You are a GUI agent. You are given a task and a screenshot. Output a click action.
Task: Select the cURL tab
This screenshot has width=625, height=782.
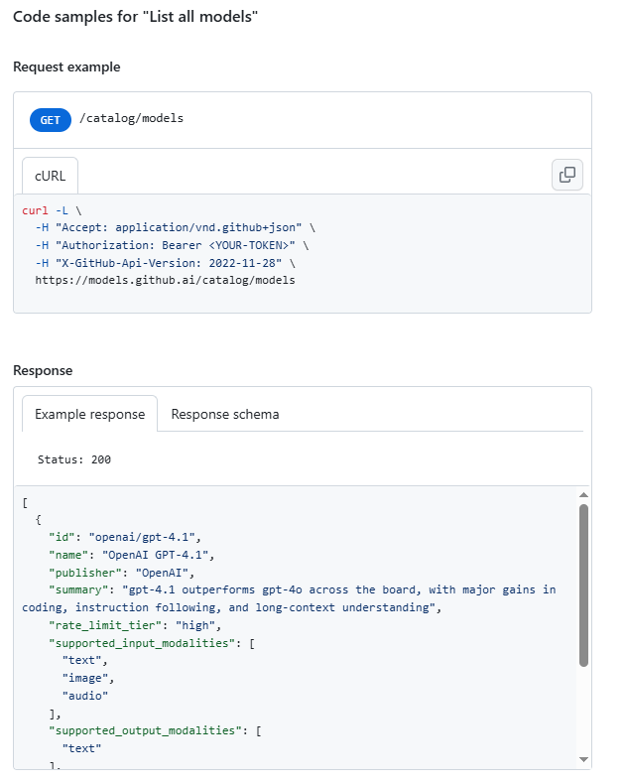pos(50,176)
